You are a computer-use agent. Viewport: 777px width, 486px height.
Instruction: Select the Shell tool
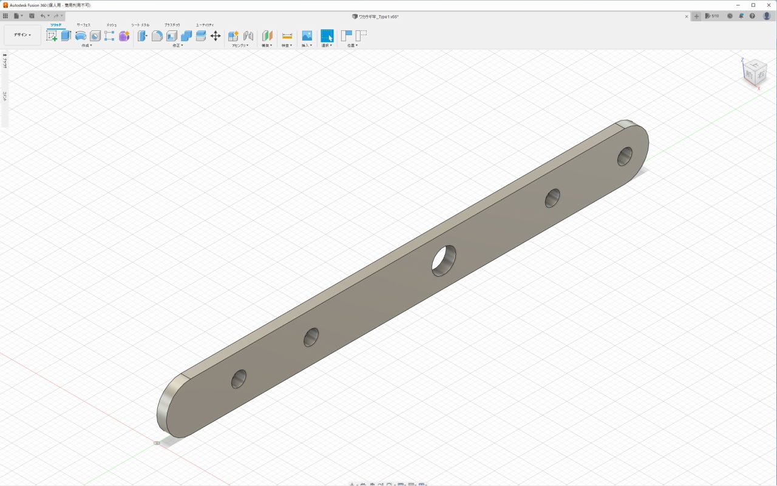click(172, 36)
